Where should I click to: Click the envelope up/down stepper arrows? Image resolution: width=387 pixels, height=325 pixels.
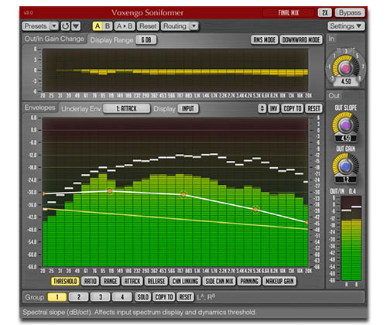(x=262, y=108)
